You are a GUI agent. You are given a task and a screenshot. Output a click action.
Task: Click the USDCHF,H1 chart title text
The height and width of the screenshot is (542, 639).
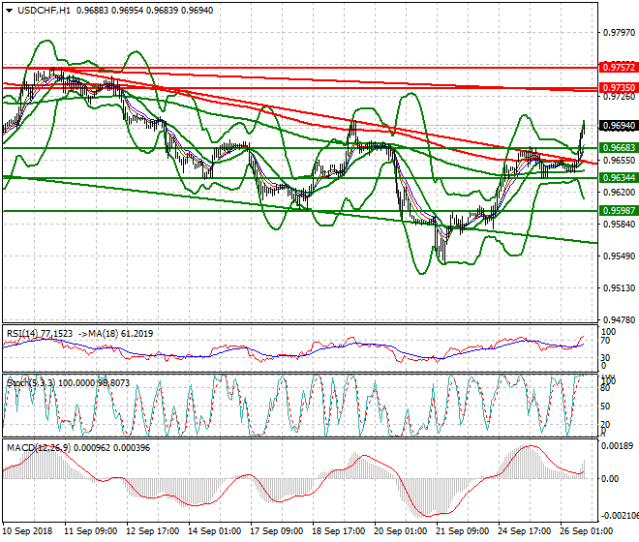coord(44,11)
